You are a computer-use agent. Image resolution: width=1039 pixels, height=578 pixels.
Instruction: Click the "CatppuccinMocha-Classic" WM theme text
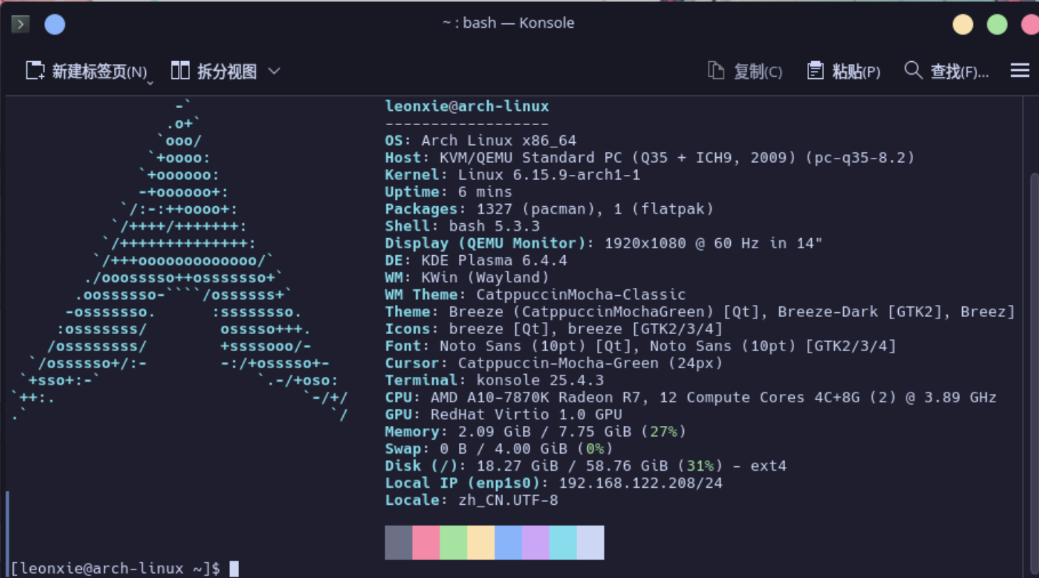coord(581,294)
